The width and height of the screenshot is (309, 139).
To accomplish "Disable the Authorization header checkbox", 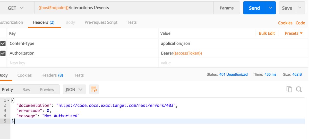I will (x=4, y=53).
